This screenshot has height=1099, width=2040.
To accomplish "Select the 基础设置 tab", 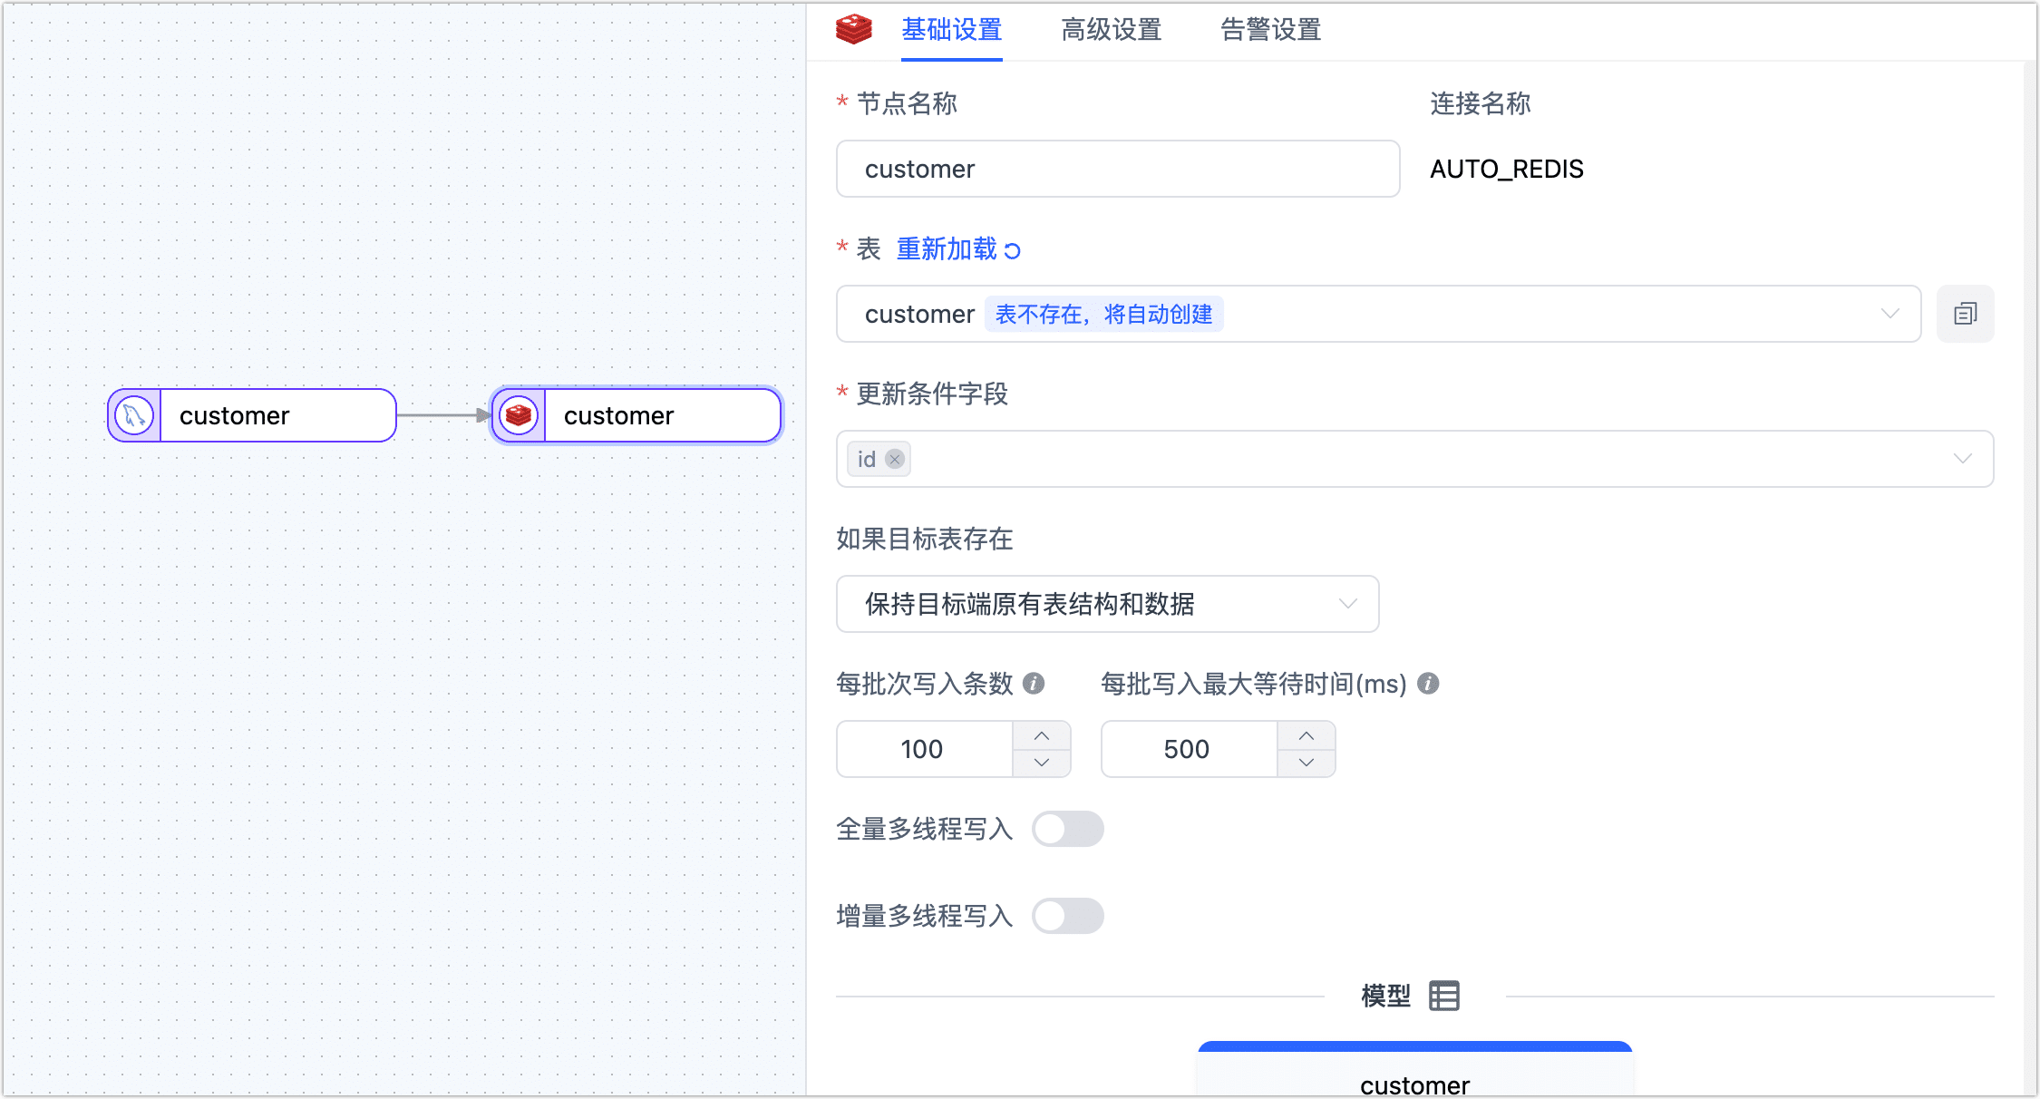I will pos(950,29).
